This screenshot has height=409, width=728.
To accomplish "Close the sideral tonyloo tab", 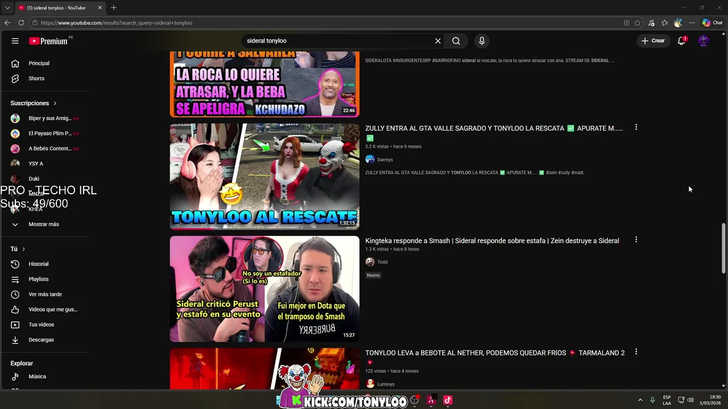I will (x=100, y=8).
